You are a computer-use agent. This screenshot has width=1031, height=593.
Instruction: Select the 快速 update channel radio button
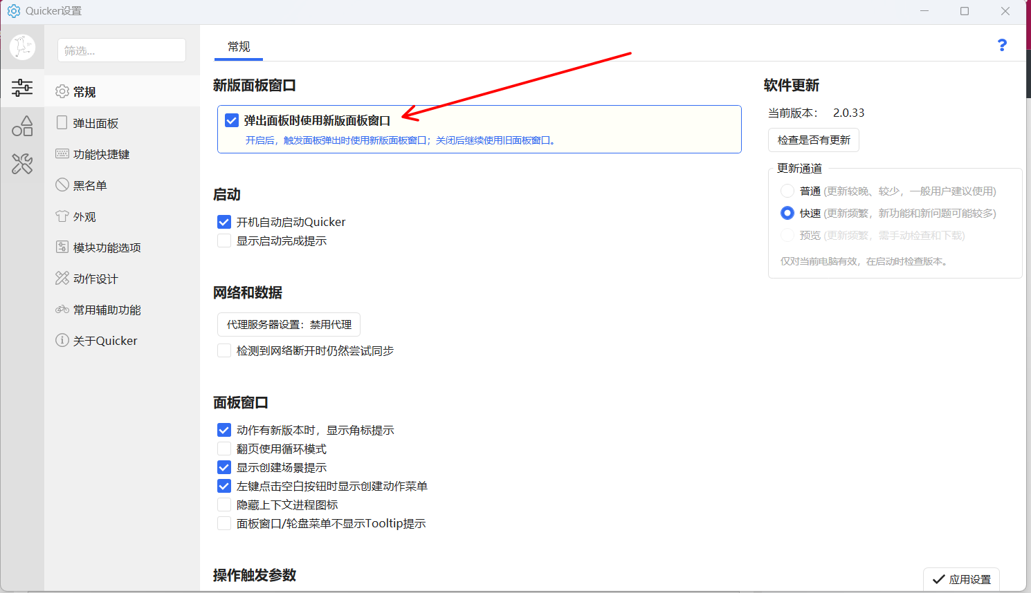787,213
